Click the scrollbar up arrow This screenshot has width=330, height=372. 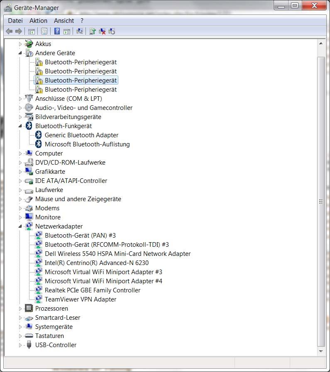pyautogui.click(x=321, y=44)
